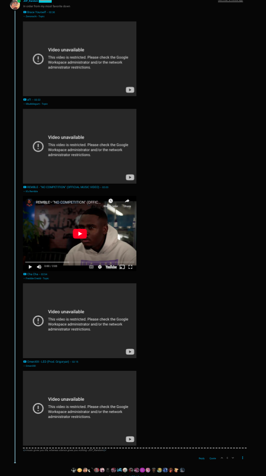This screenshot has height=476, width=266.
Task: Click the warning icon in the OmenXIII embed
Action: point(38,408)
